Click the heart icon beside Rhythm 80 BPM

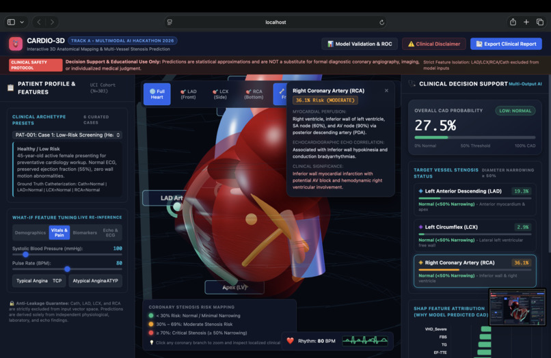(x=291, y=341)
